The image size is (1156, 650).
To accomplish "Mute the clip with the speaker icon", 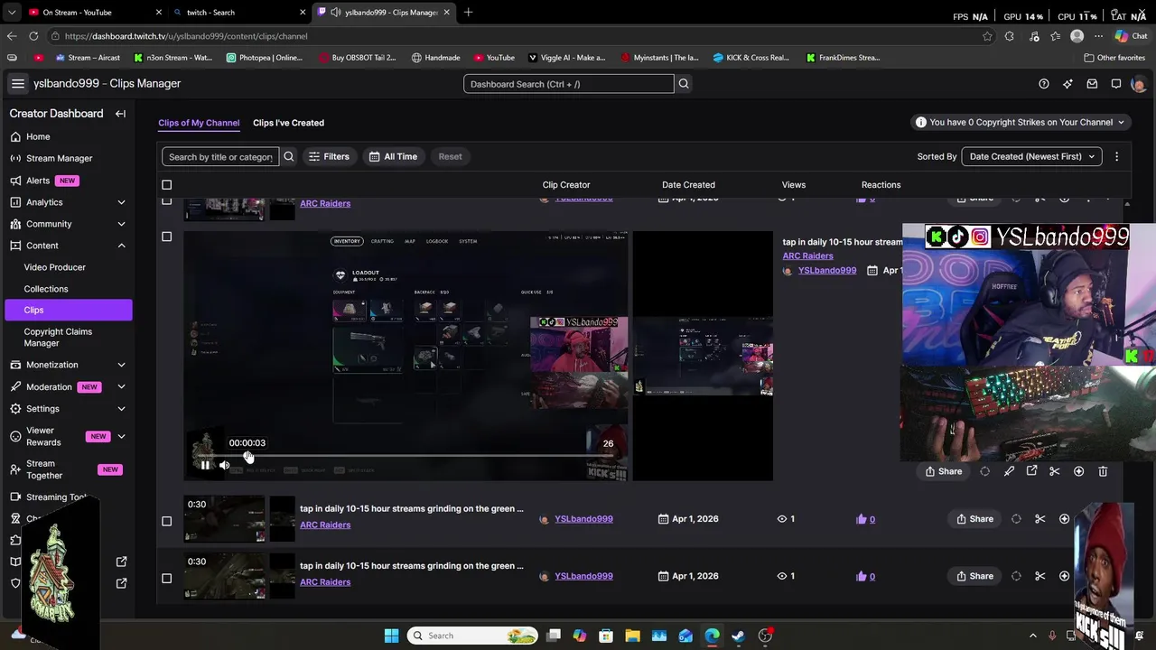I will 225,466.
